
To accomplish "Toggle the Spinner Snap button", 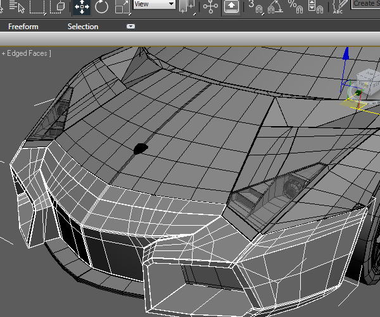I will point(316,7).
